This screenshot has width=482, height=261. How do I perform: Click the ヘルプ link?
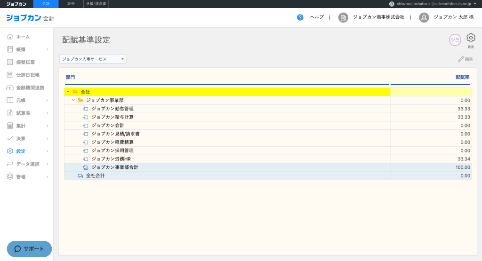(317, 17)
